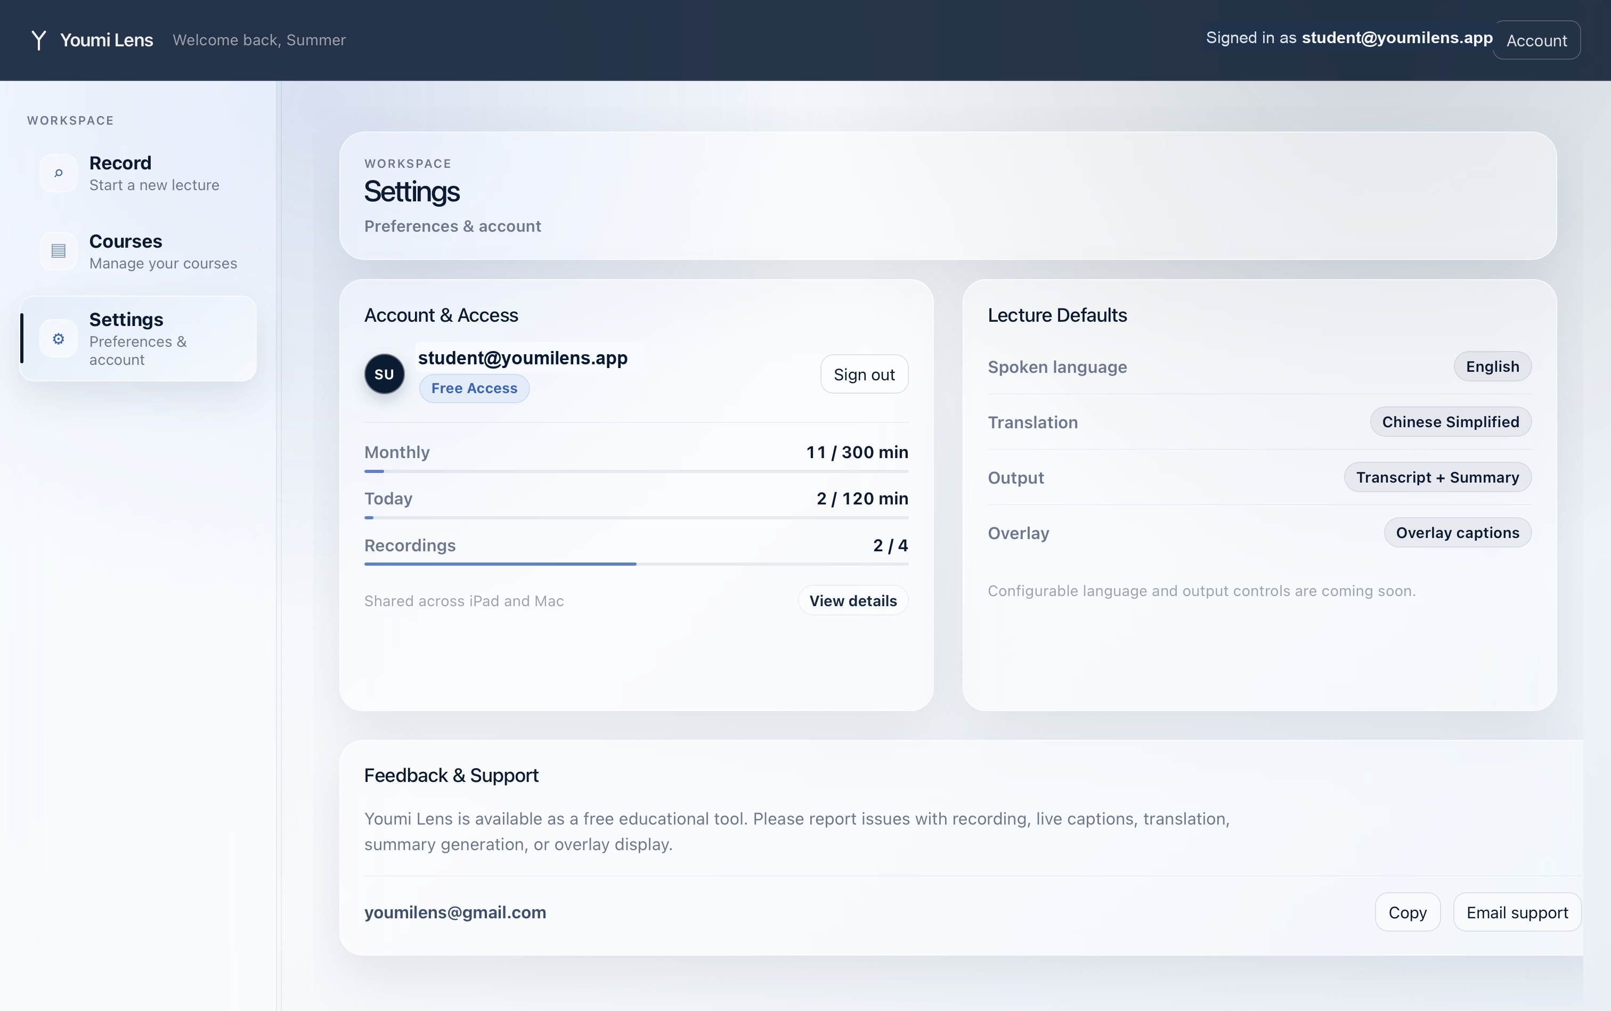Click the Transcript + Summary output chip

[x=1437, y=477]
